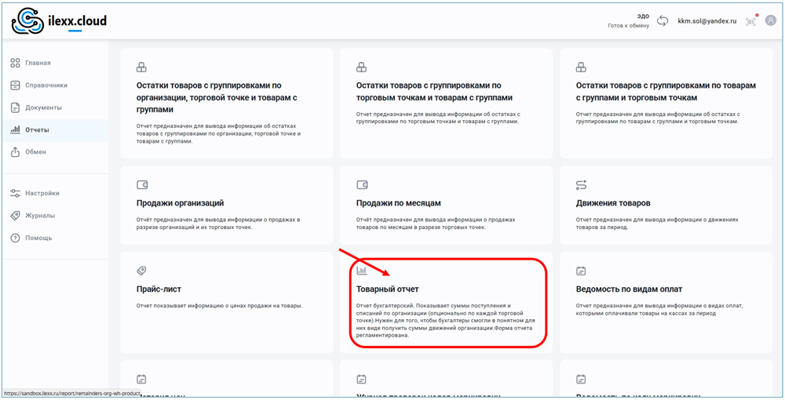Viewport: 785px width, 400px height.
Task: Open Помощь in the sidebar
Action: [38, 238]
